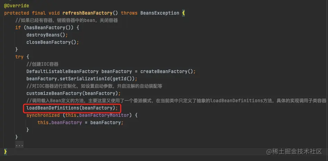Click the if keyword
This screenshot has height=161, width=328.
18,27
